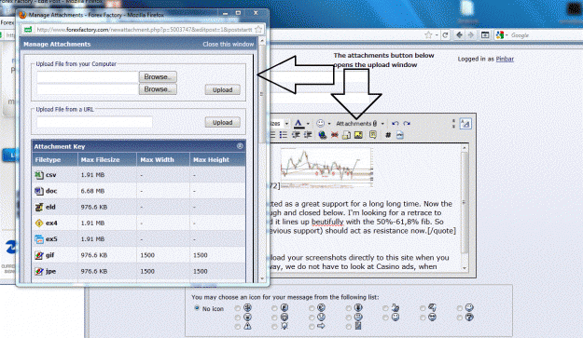
Task: Insert image with the yellow picture icon
Action: (358, 135)
